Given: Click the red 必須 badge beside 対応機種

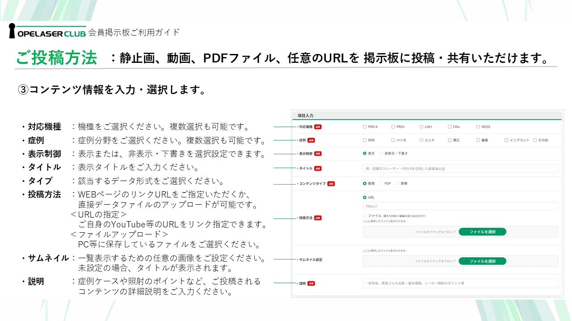Looking at the screenshot, I should 318,126.
